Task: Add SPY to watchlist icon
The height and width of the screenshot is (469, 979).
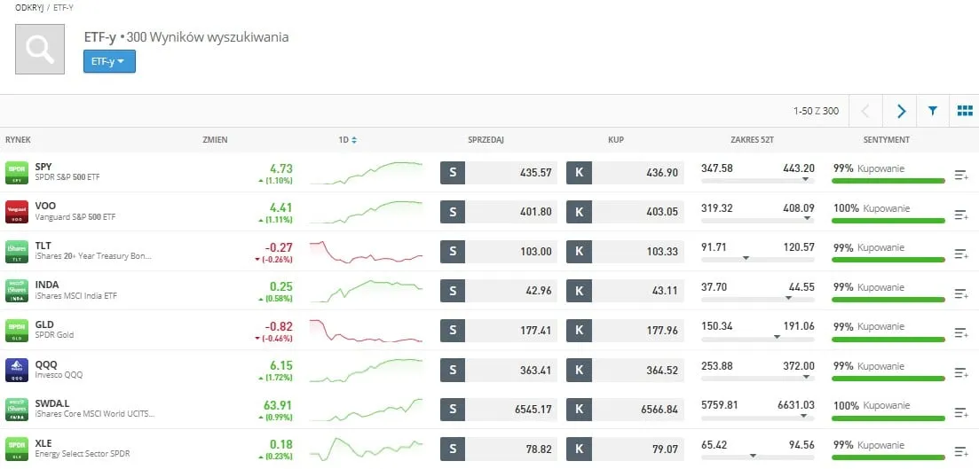Action: pyautogui.click(x=961, y=176)
